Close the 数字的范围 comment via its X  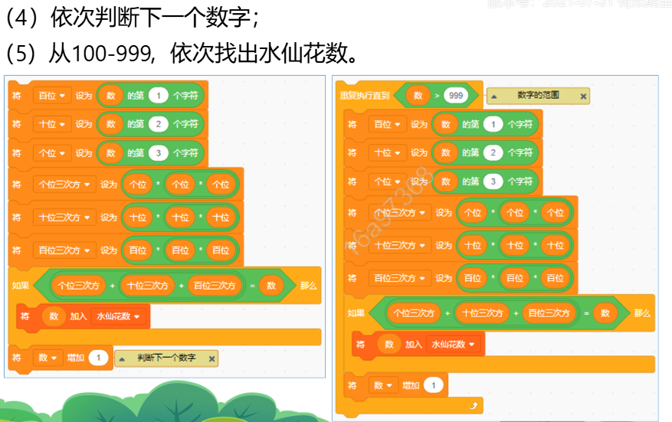[x=583, y=97]
